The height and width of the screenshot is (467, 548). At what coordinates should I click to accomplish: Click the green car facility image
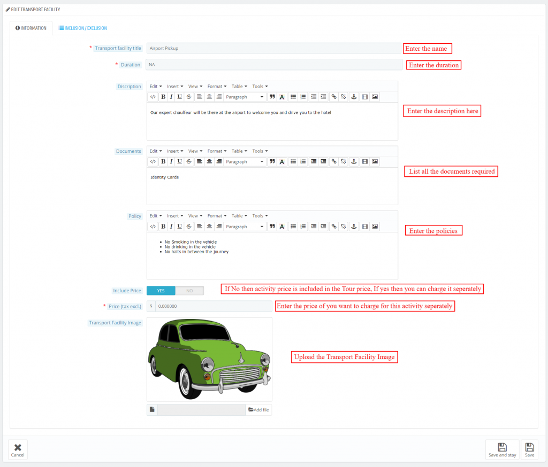pos(209,359)
